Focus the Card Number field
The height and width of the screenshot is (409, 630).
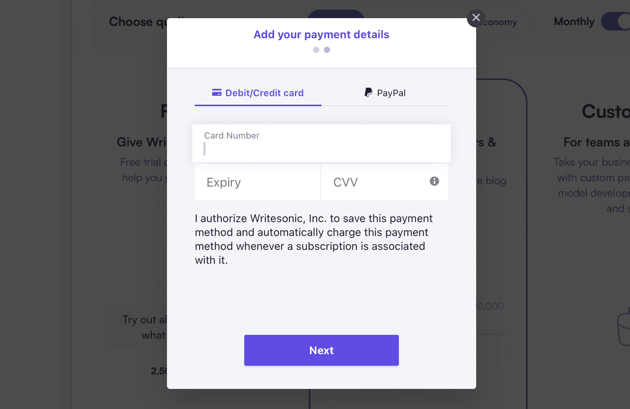(321, 144)
